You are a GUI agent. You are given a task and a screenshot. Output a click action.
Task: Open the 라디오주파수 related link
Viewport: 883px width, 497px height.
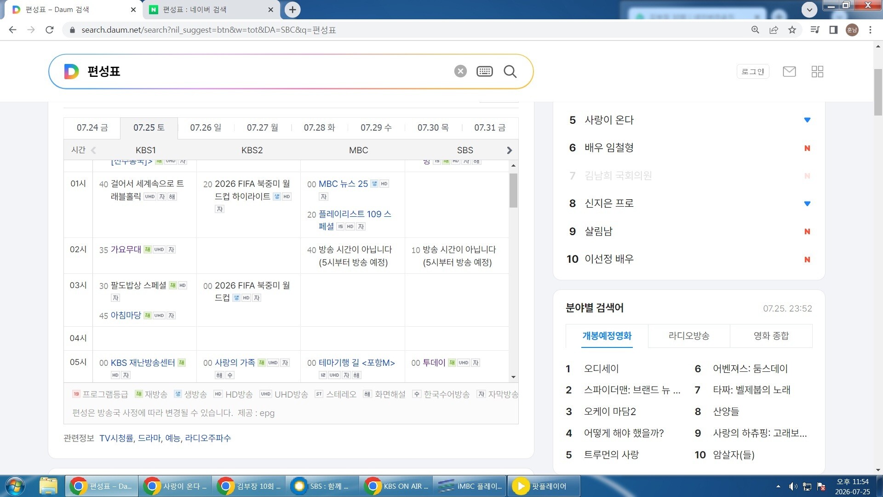point(208,438)
